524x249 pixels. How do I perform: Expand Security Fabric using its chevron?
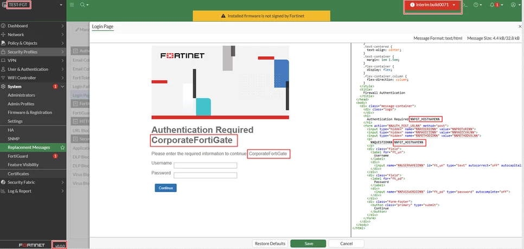click(62, 182)
